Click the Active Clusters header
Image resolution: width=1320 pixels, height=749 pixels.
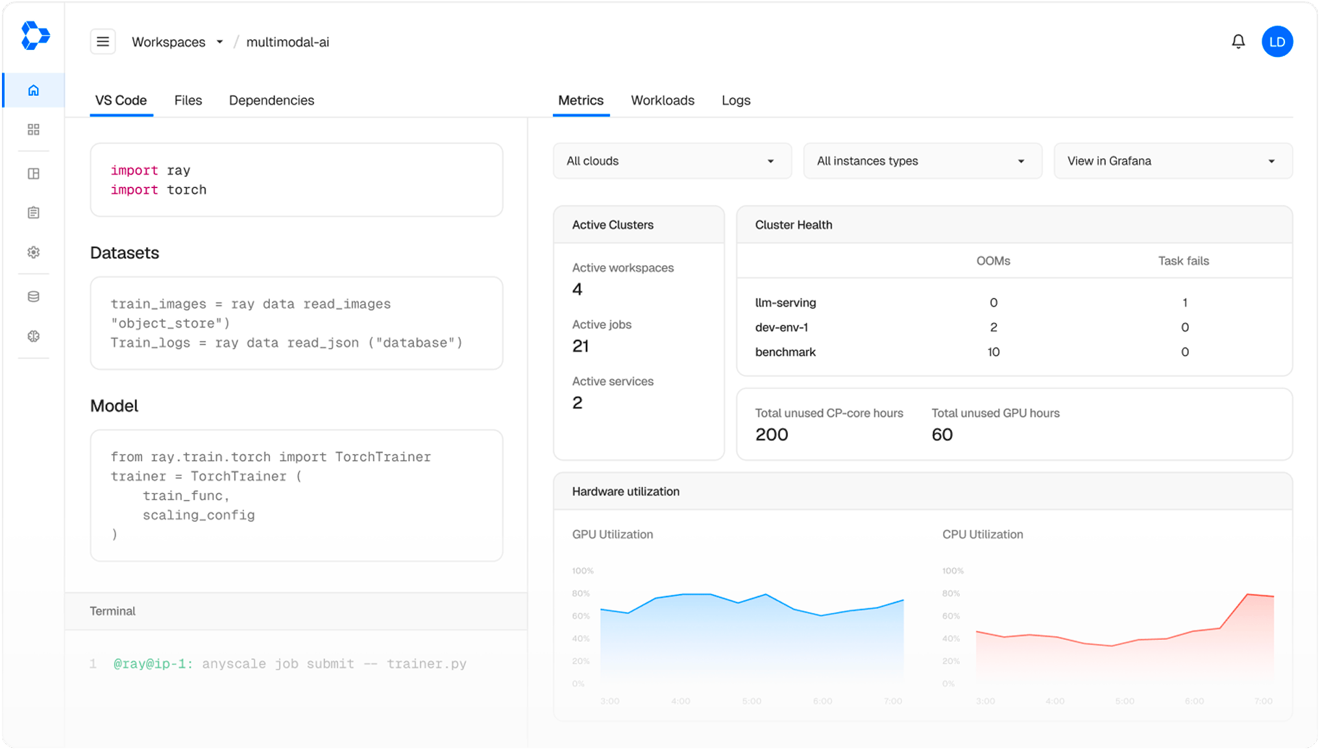click(639, 225)
